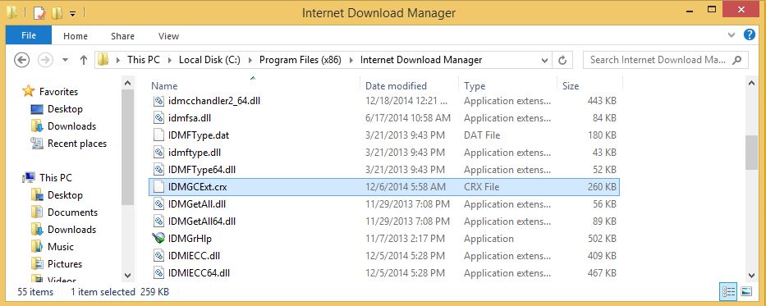The image size is (766, 306).
Task: Open Downloads under This PC
Action: (71, 230)
